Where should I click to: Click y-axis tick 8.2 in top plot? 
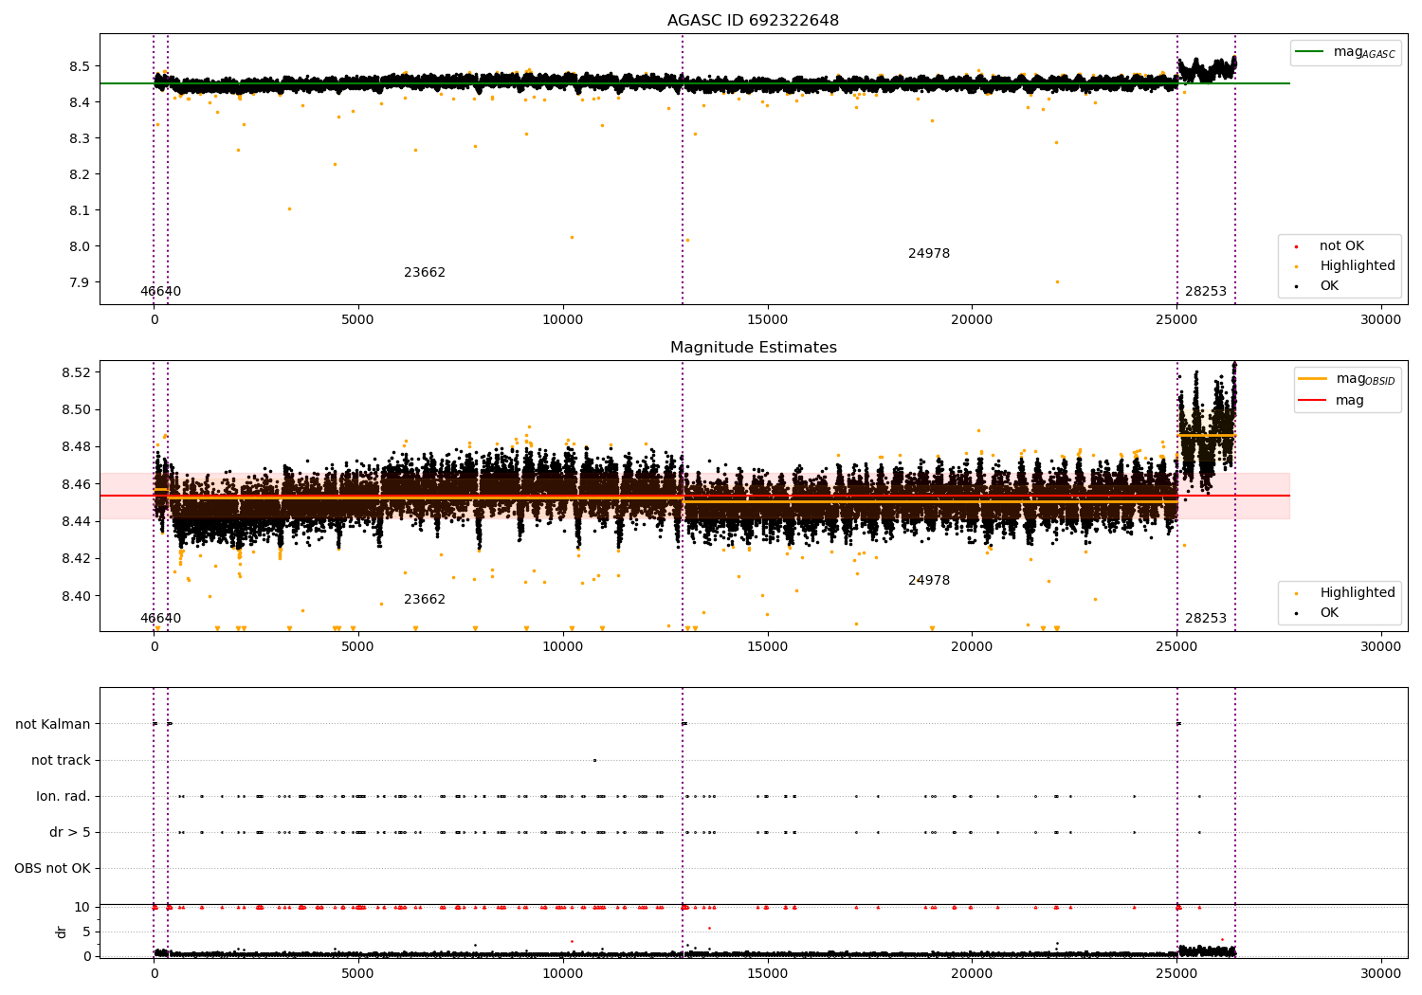(x=80, y=175)
